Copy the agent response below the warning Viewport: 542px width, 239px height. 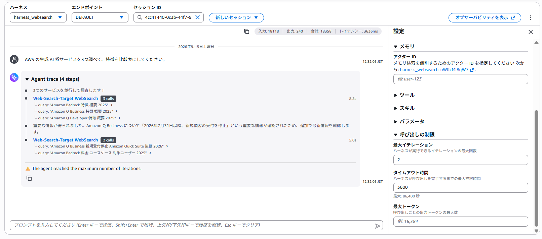click(29, 178)
